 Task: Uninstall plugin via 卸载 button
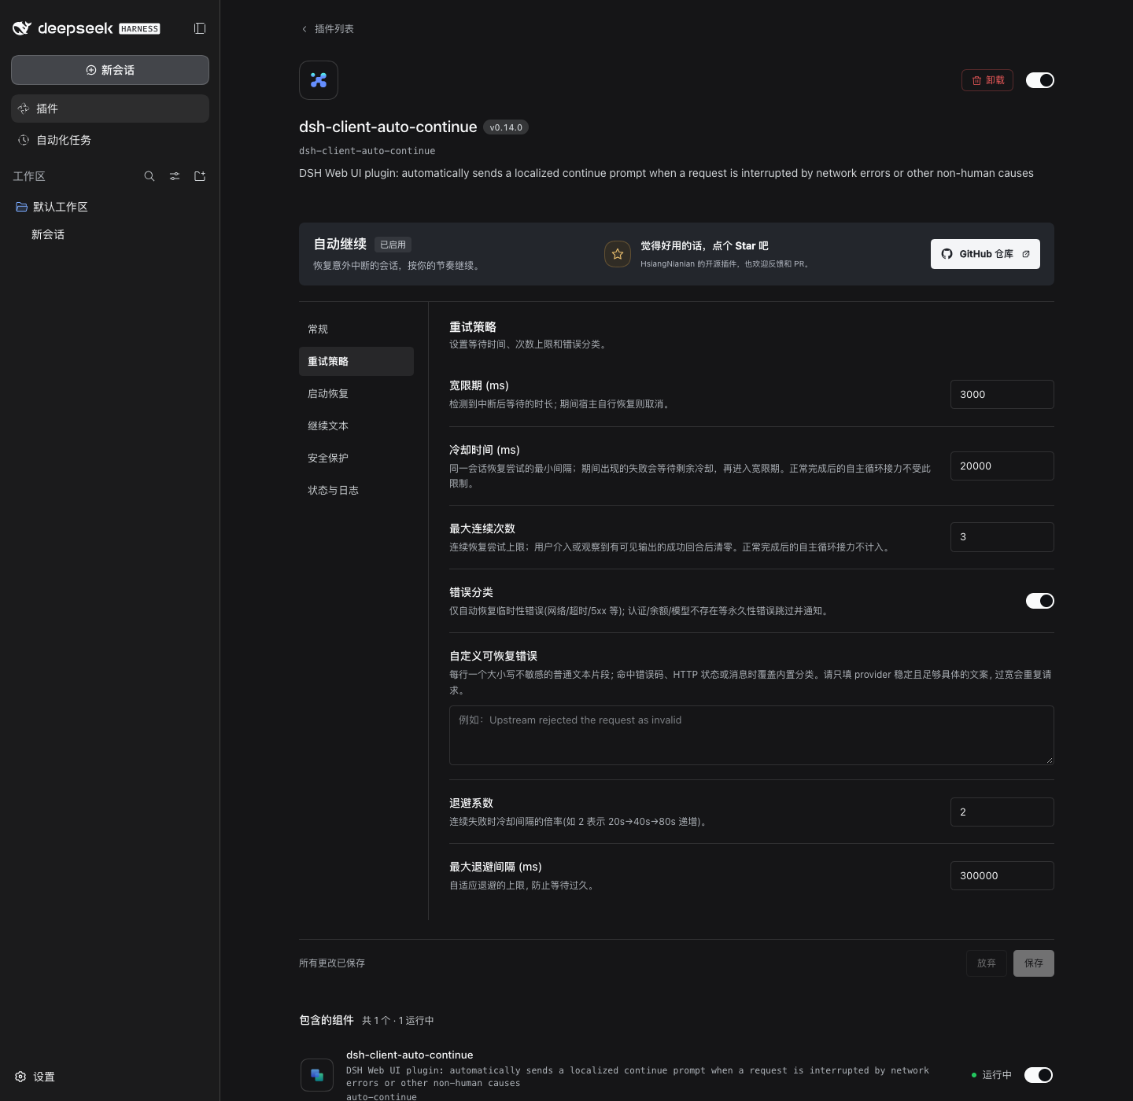point(987,80)
